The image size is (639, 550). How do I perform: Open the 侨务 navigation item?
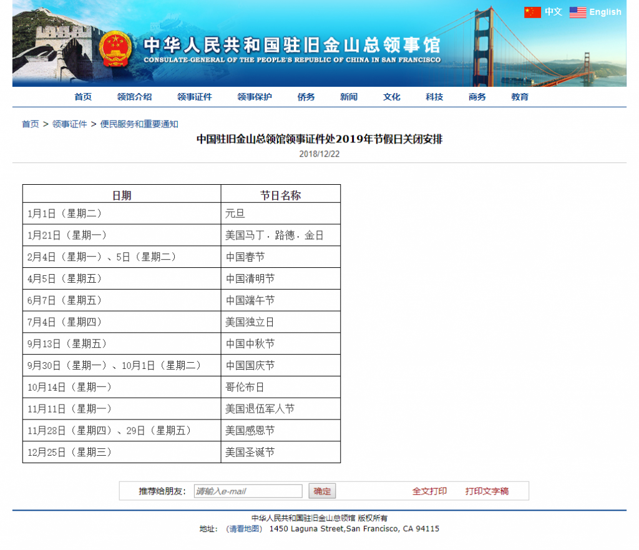pyautogui.click(x=306, y=97)
